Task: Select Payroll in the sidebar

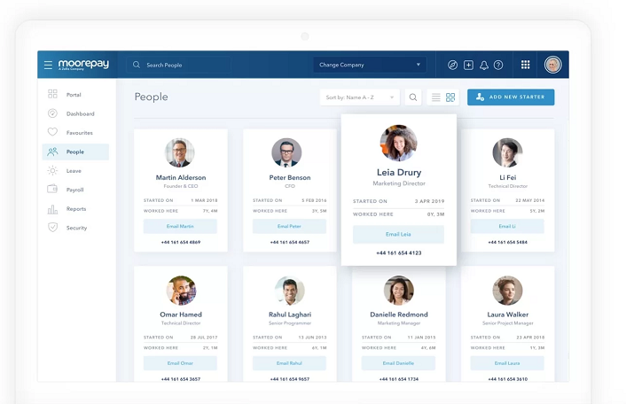Action: [x=75, y=190]
